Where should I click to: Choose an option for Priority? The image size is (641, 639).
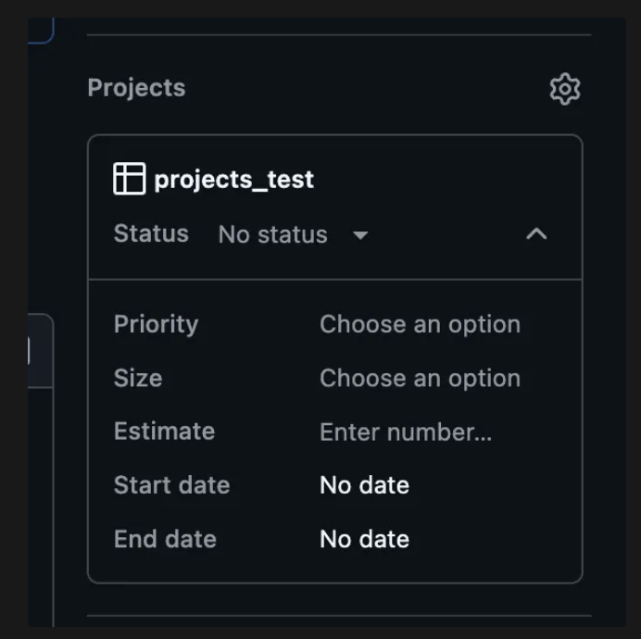coord(420,324)
